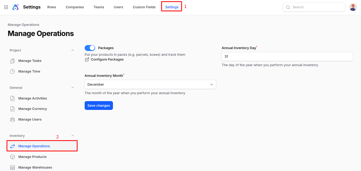Open the Annual Inventory Month dropdown

pyautogui.click(x=150, y=85)
